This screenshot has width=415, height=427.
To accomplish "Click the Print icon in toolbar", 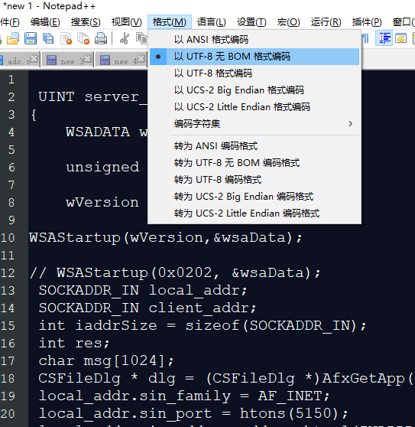I will click(101, 38).
